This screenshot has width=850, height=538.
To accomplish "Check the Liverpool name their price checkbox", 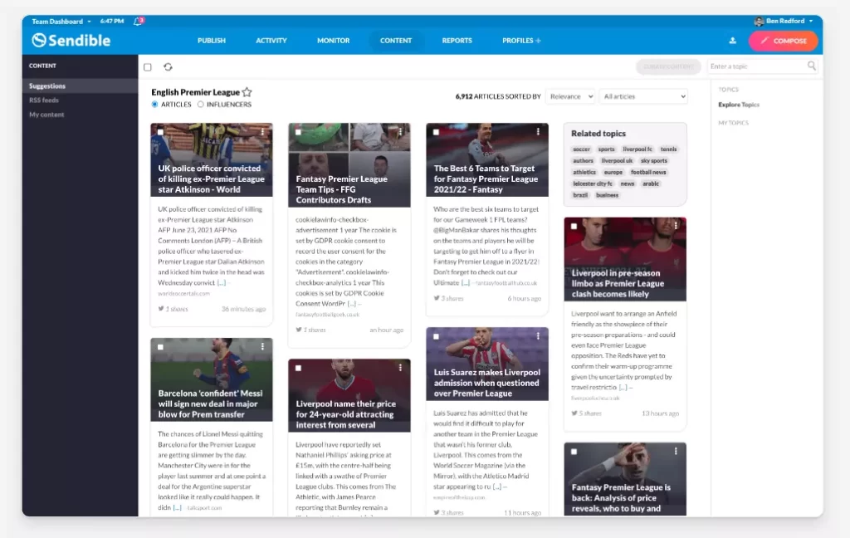I will [x=298, y=368].
